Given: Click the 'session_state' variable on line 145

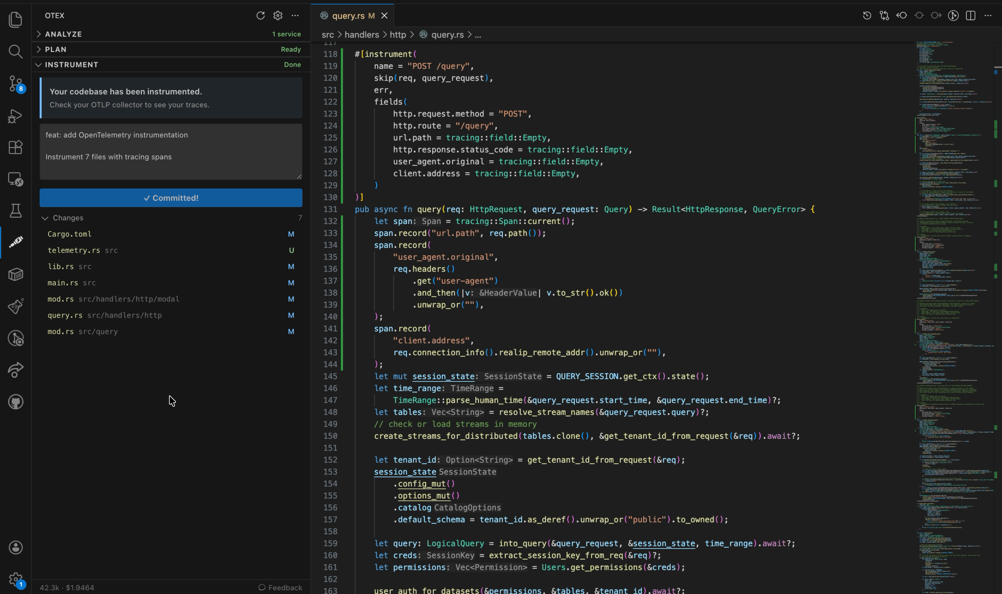Looking at the screenshot, I should point(444,376).
